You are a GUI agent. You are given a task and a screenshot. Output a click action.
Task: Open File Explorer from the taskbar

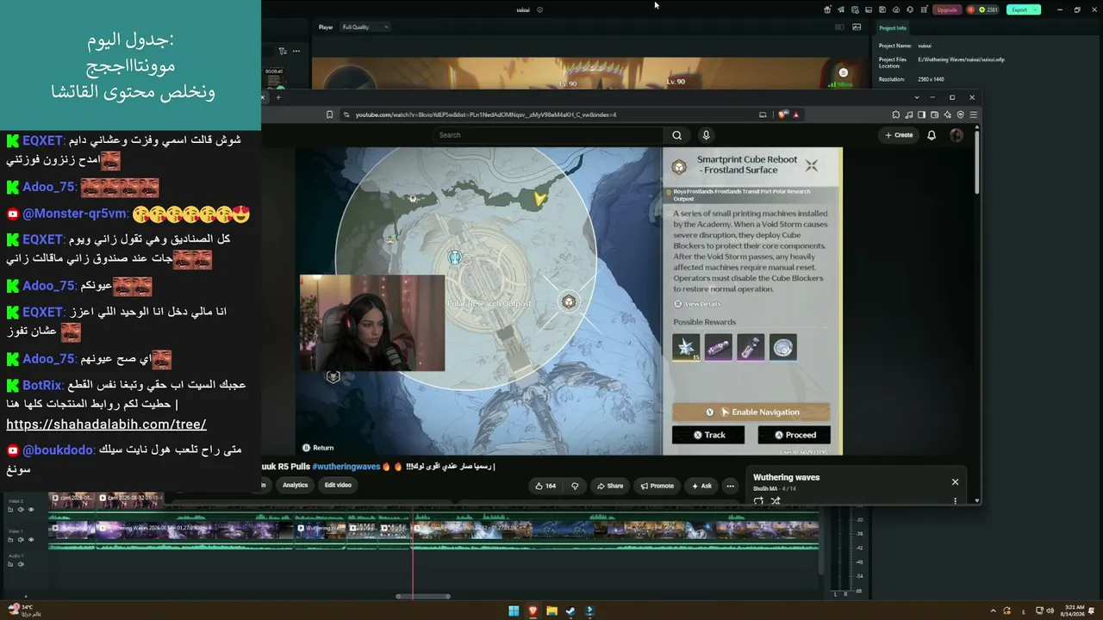(551, 611)
